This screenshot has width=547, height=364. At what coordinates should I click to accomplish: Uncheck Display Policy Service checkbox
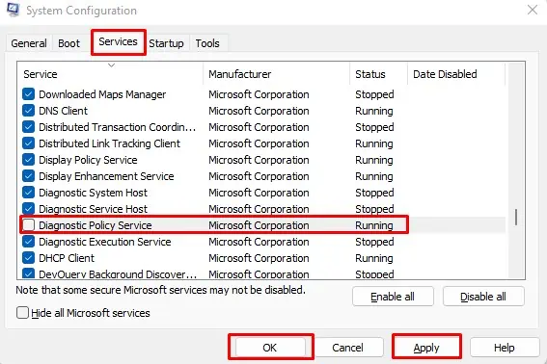tap(28, 160)
